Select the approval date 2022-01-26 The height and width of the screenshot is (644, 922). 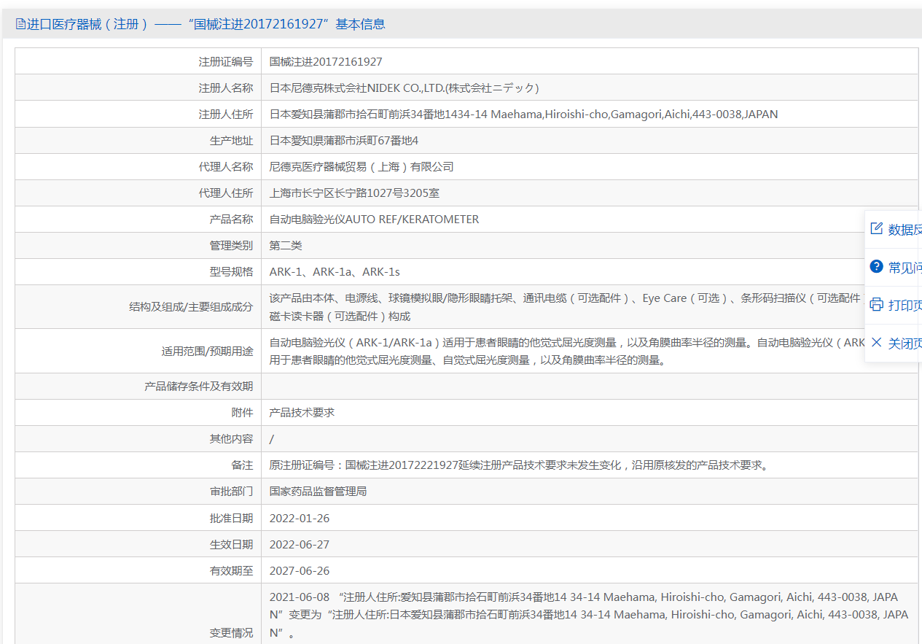[x=300, y=518]
